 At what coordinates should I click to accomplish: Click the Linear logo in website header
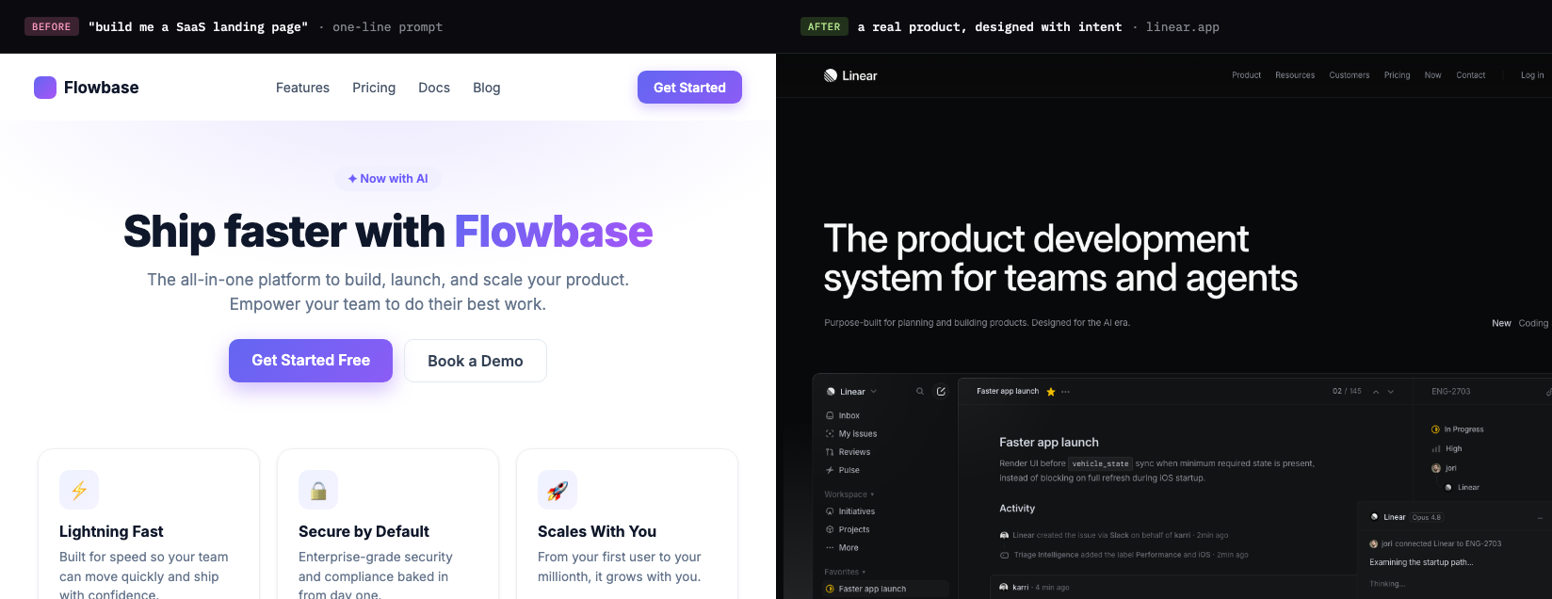tap(850, 75)
